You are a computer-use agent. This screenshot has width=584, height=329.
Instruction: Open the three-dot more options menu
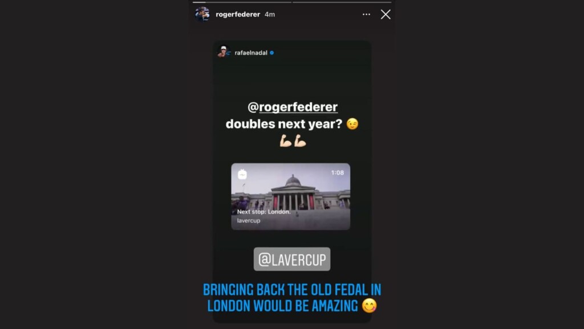366,14
